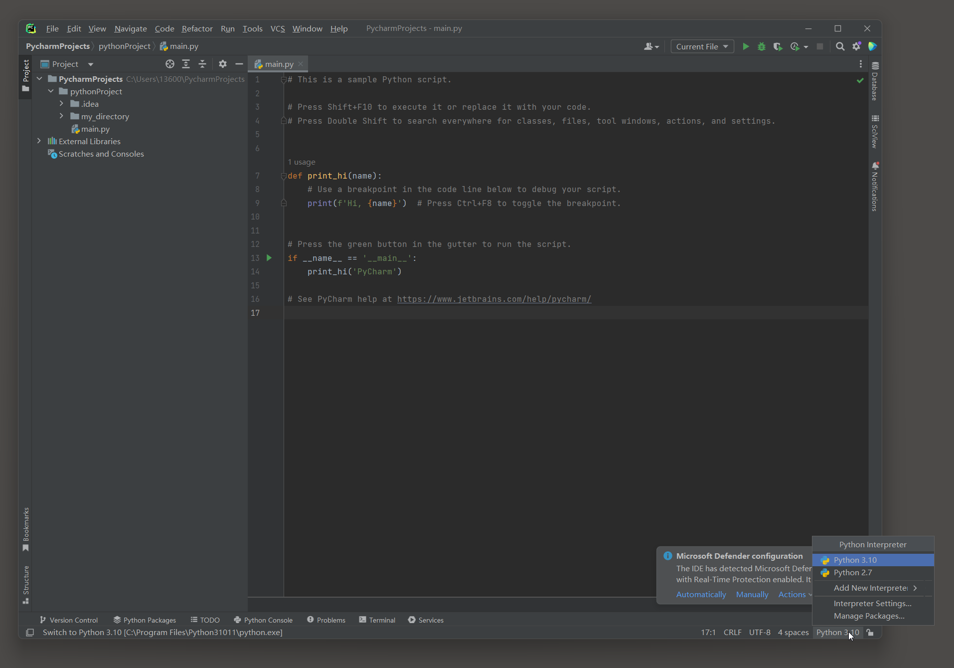Open the editor tabs kebab menu
The height and width of the screenshot is (668, 954).
pos(860,64)
